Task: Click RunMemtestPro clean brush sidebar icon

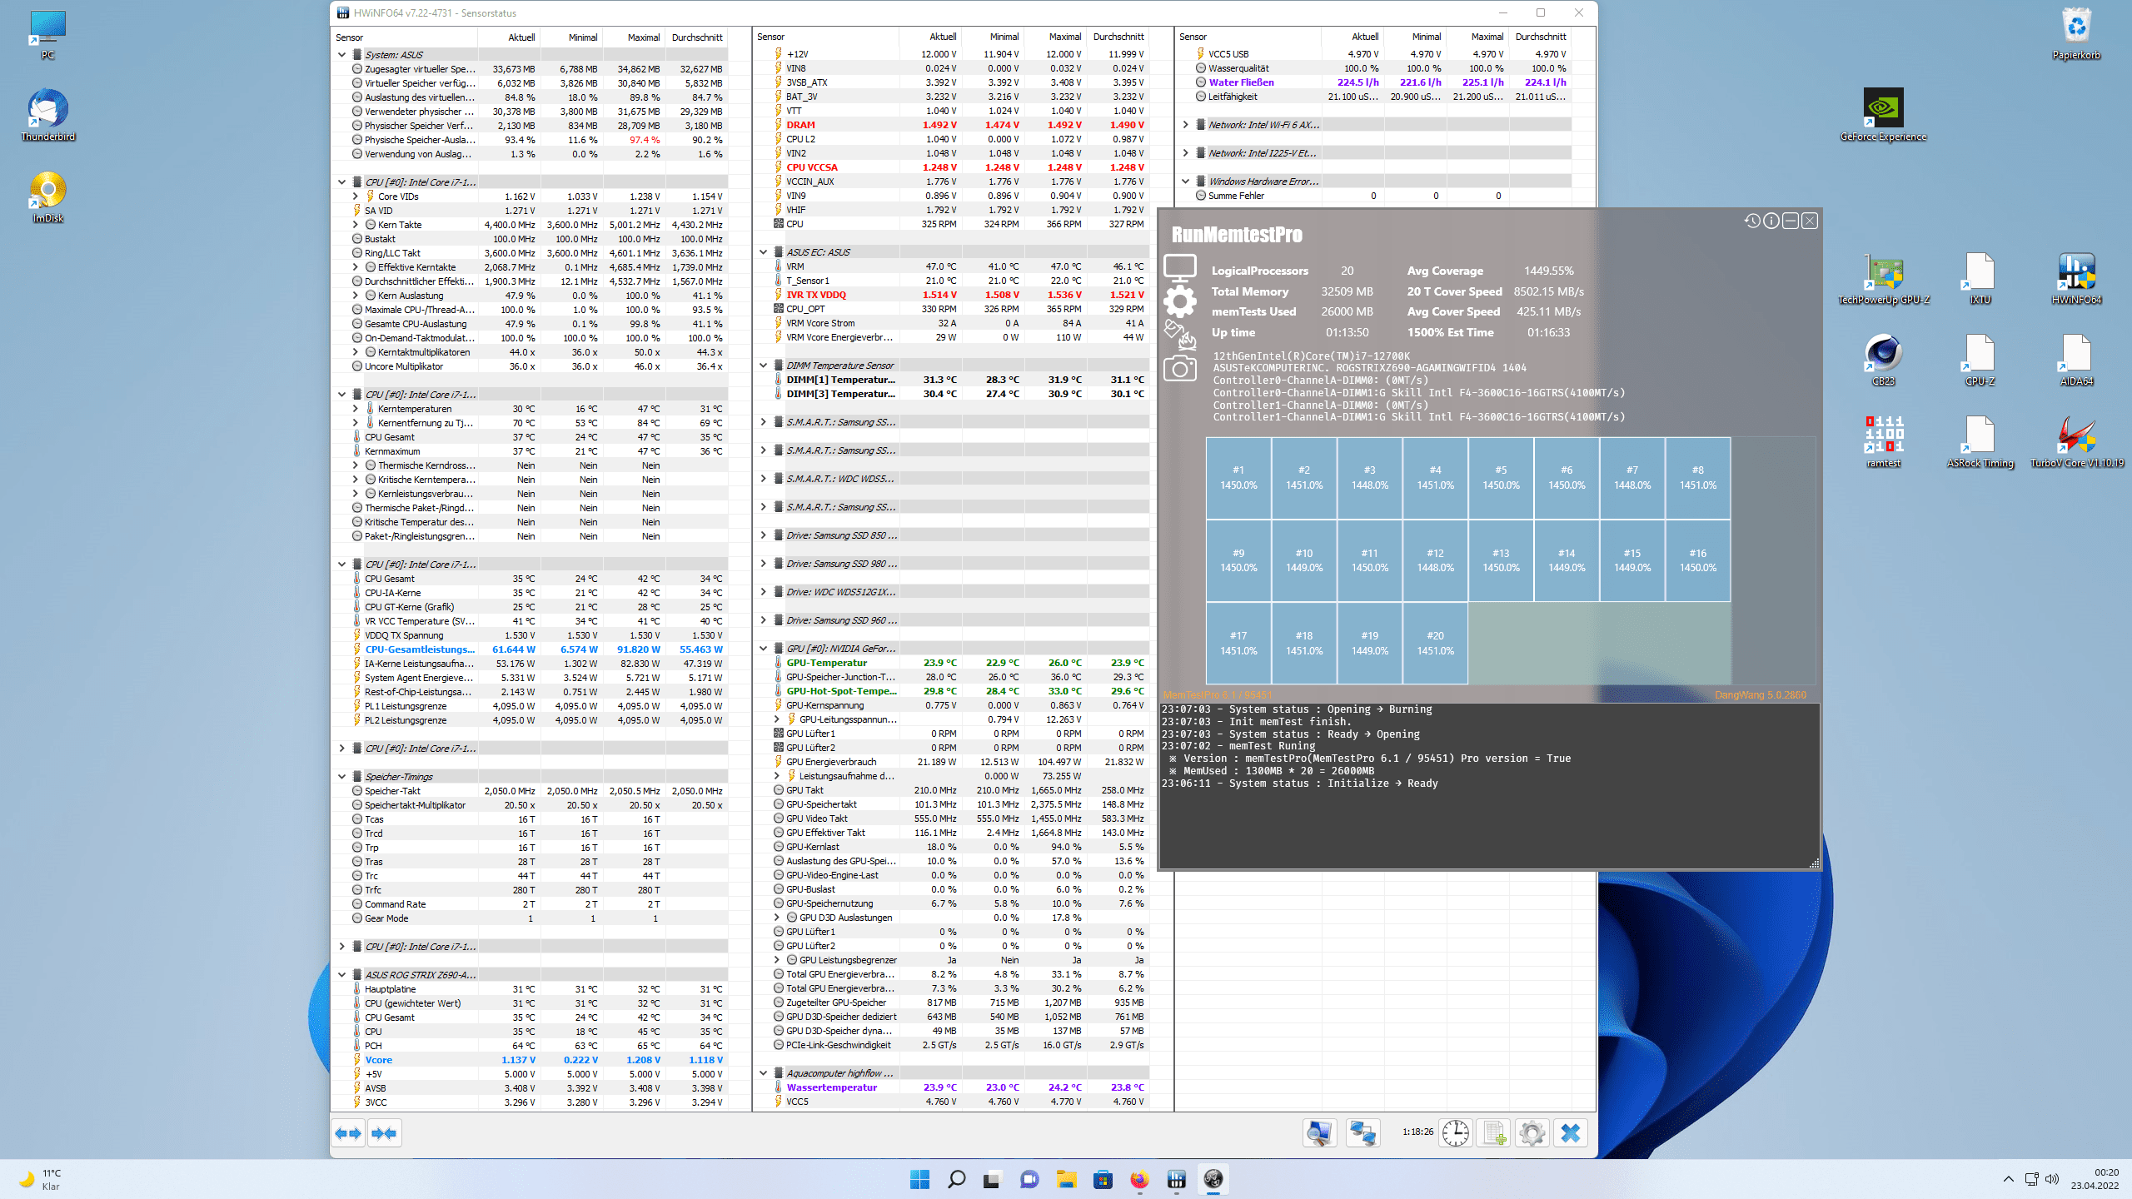Action: coord(1180,335)
